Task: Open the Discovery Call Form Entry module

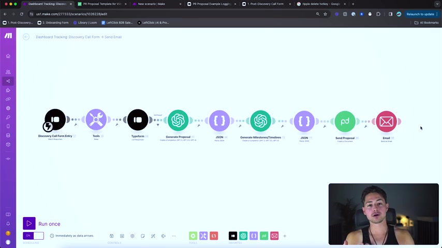Action: (x=55, y=120)
